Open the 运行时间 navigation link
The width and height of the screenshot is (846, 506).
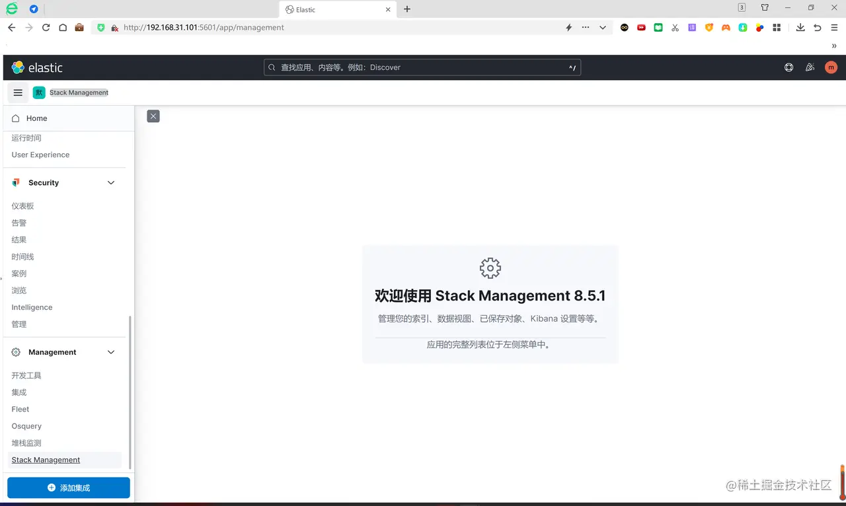(x=26, y=138)
